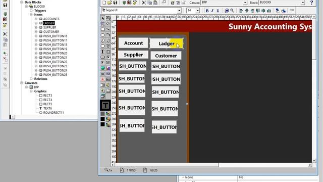Collapse the Graphics node under ERP
323x182 pixels.
(31, 91)
